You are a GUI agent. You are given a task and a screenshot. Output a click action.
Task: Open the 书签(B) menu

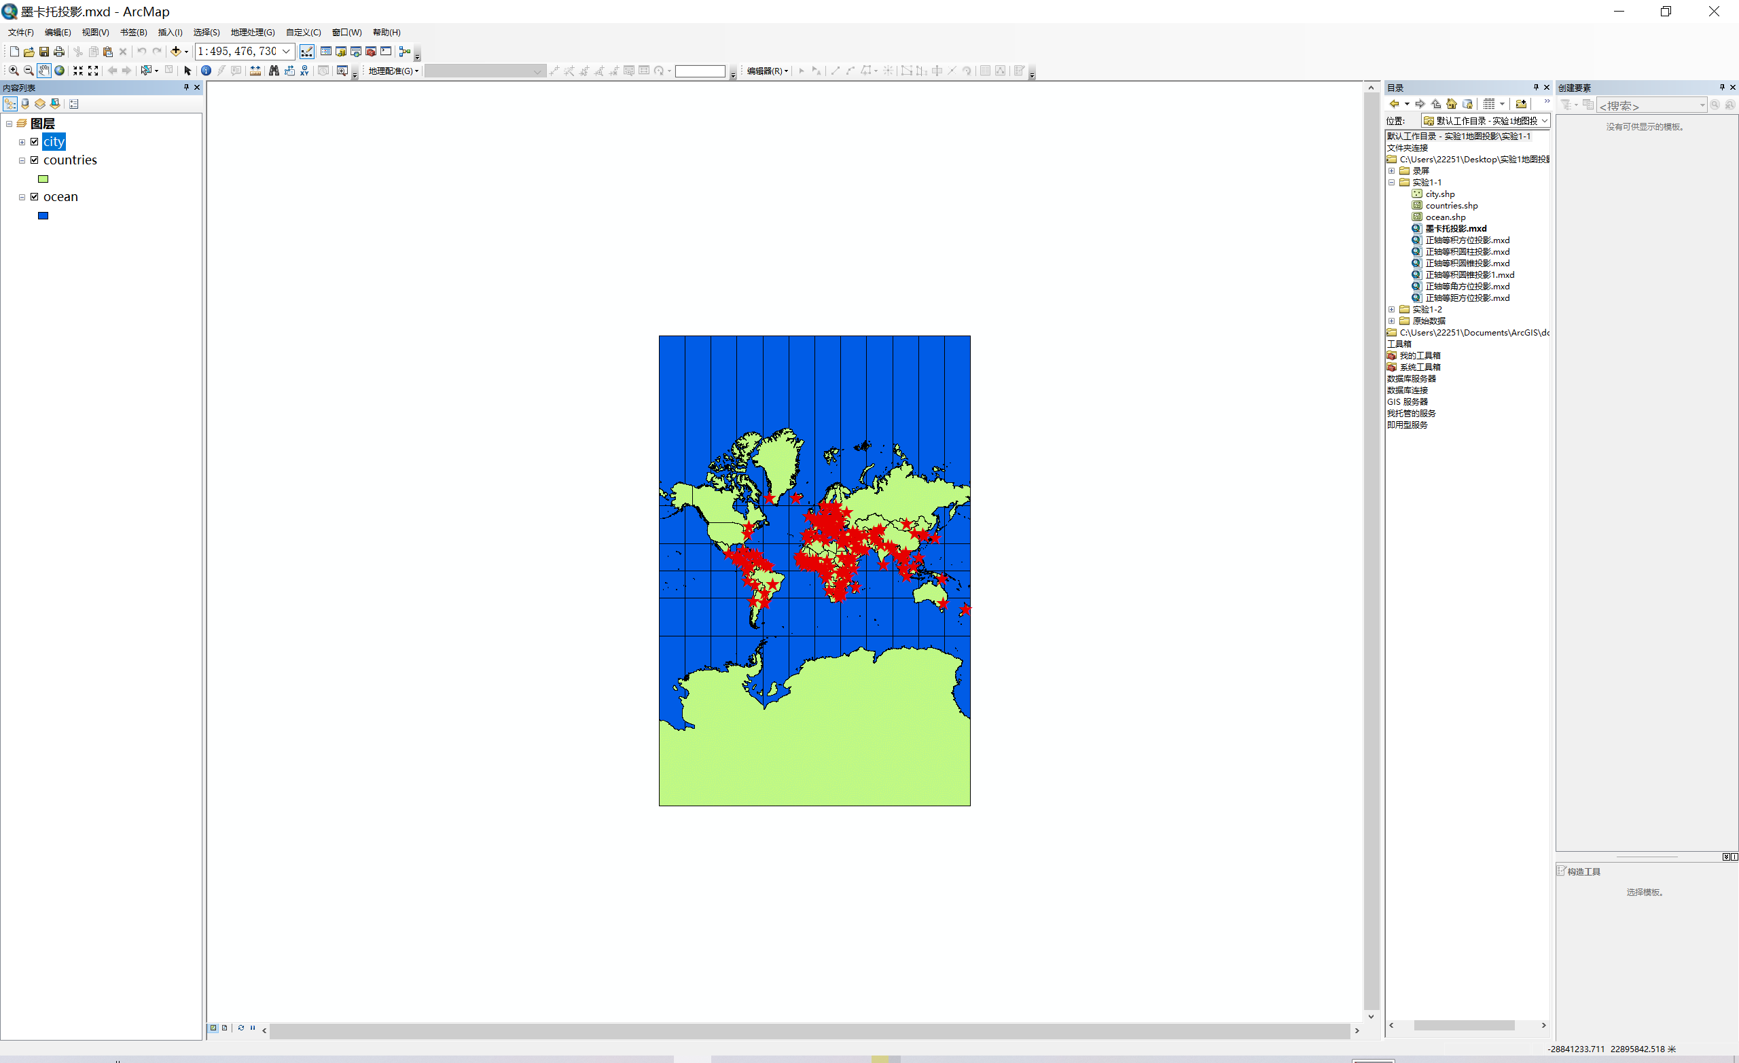(133, 33)
